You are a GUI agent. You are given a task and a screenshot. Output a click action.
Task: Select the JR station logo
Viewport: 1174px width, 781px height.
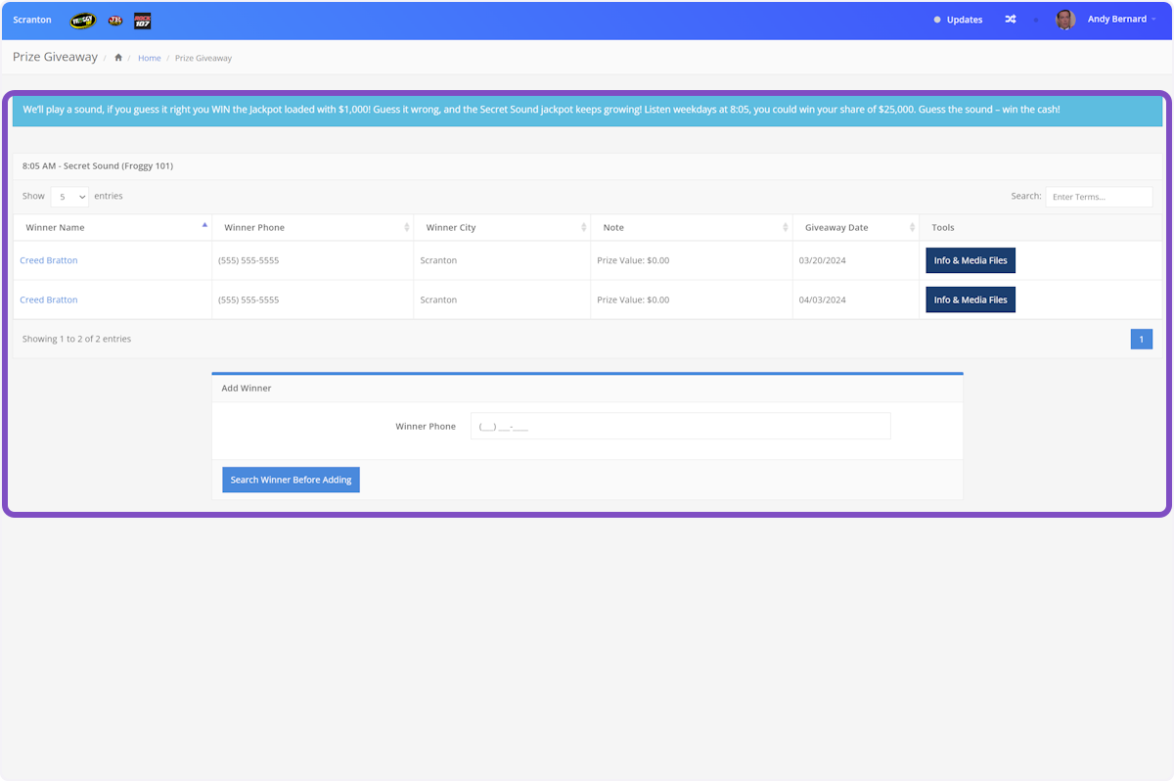pyautogui.click(x=114, y=20)
